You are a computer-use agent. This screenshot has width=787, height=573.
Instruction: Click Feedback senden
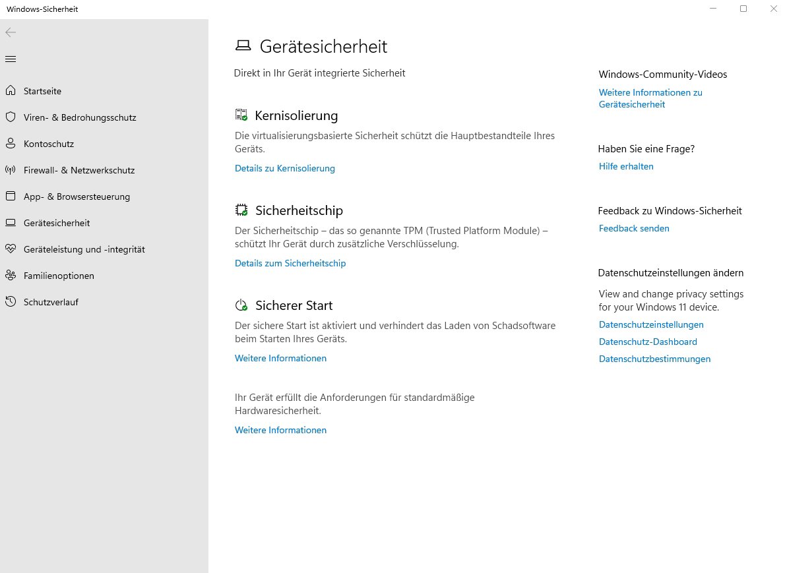click(x=633, y=228)
